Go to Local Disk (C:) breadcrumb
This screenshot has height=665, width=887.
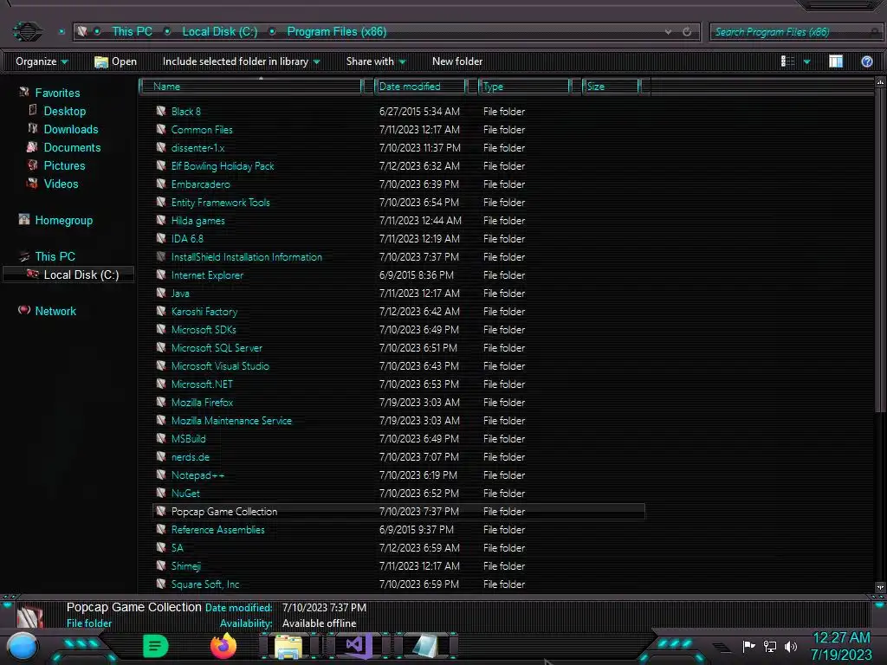(219, 31)
